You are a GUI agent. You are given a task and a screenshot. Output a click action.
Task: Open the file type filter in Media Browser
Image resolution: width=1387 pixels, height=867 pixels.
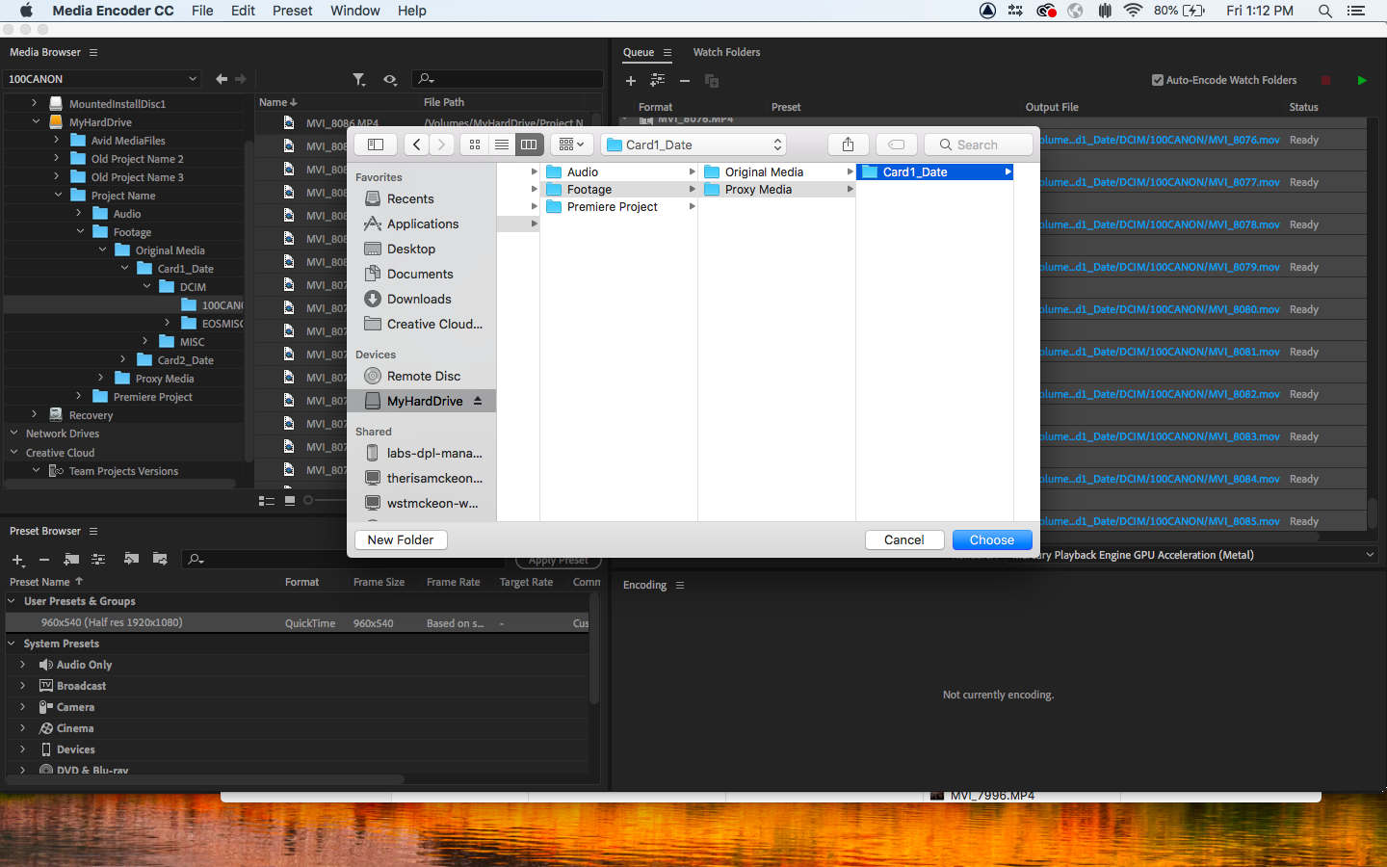coord(359,79)
